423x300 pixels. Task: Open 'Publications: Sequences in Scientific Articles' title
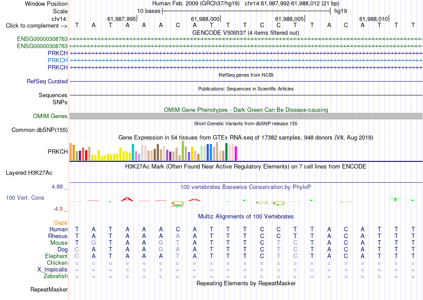(x=246, y=89)
